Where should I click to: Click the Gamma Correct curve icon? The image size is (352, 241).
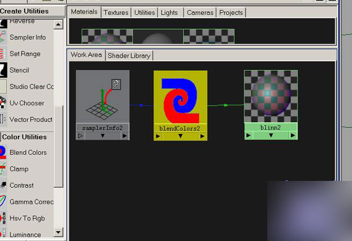point(3,201)
